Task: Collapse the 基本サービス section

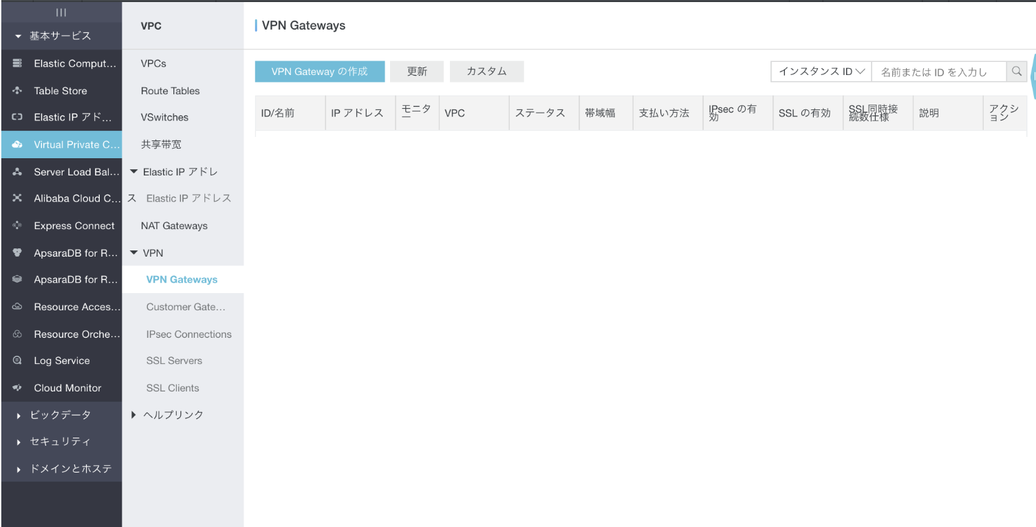Action: coord(19,36)
